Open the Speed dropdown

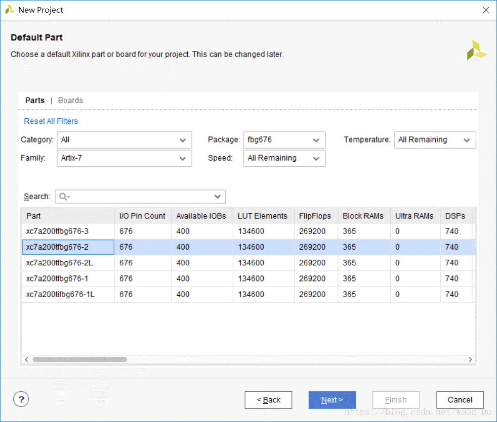point(284,158)
